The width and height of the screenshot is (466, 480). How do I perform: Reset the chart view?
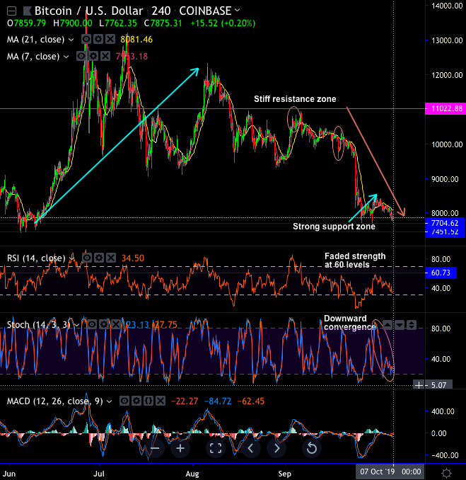pos(311,448)
